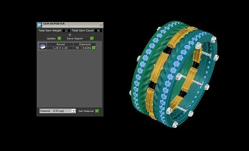This screenshot has width=249, height=151.
Task: Select the Round shape cell in gem table
Action: coord(60,44)
